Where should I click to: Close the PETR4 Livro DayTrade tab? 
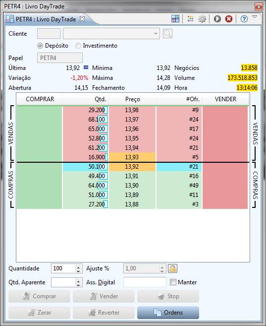(82, 19)
